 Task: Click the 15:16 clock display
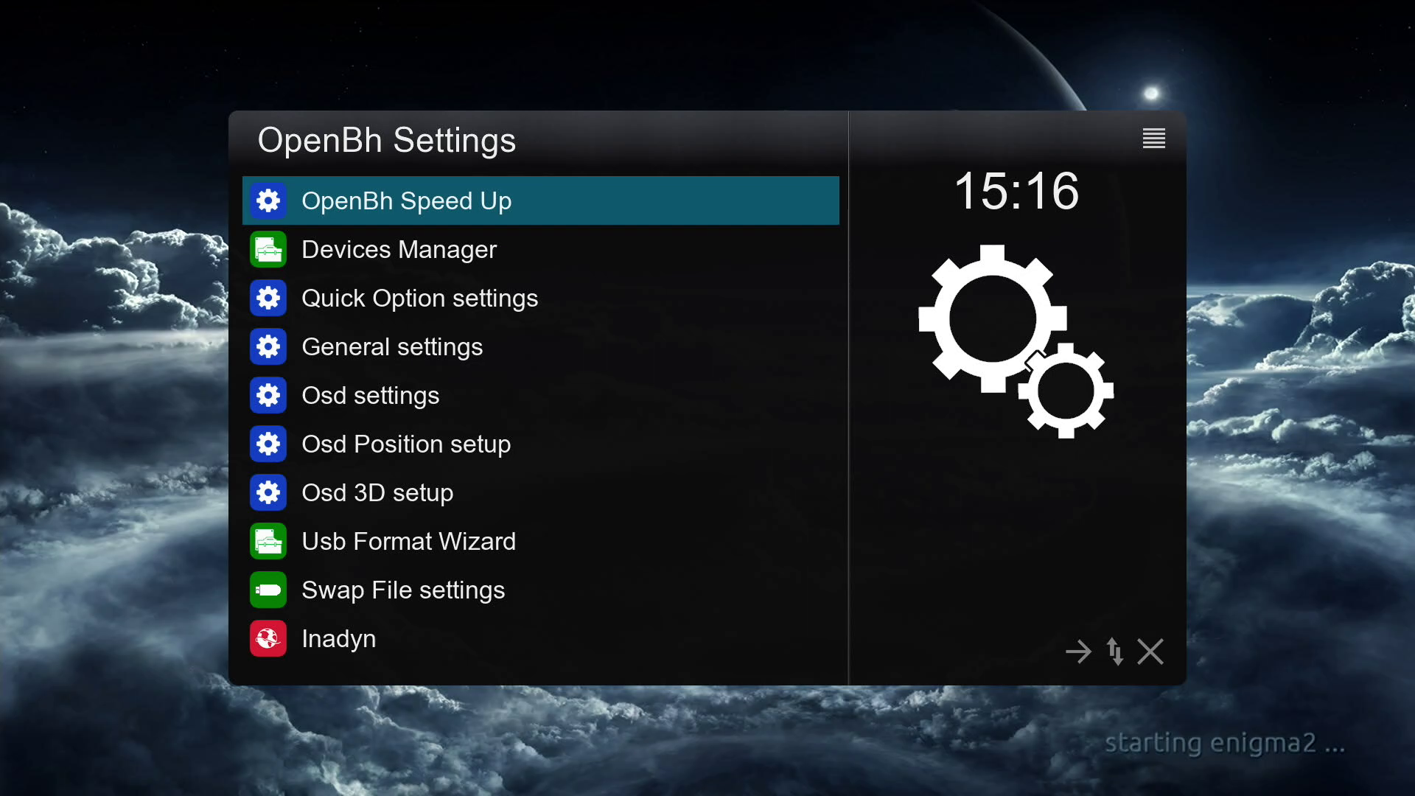[x=1016, y=192]
